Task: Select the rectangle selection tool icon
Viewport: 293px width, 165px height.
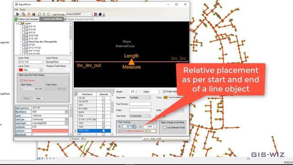Action: click(39, 14)
